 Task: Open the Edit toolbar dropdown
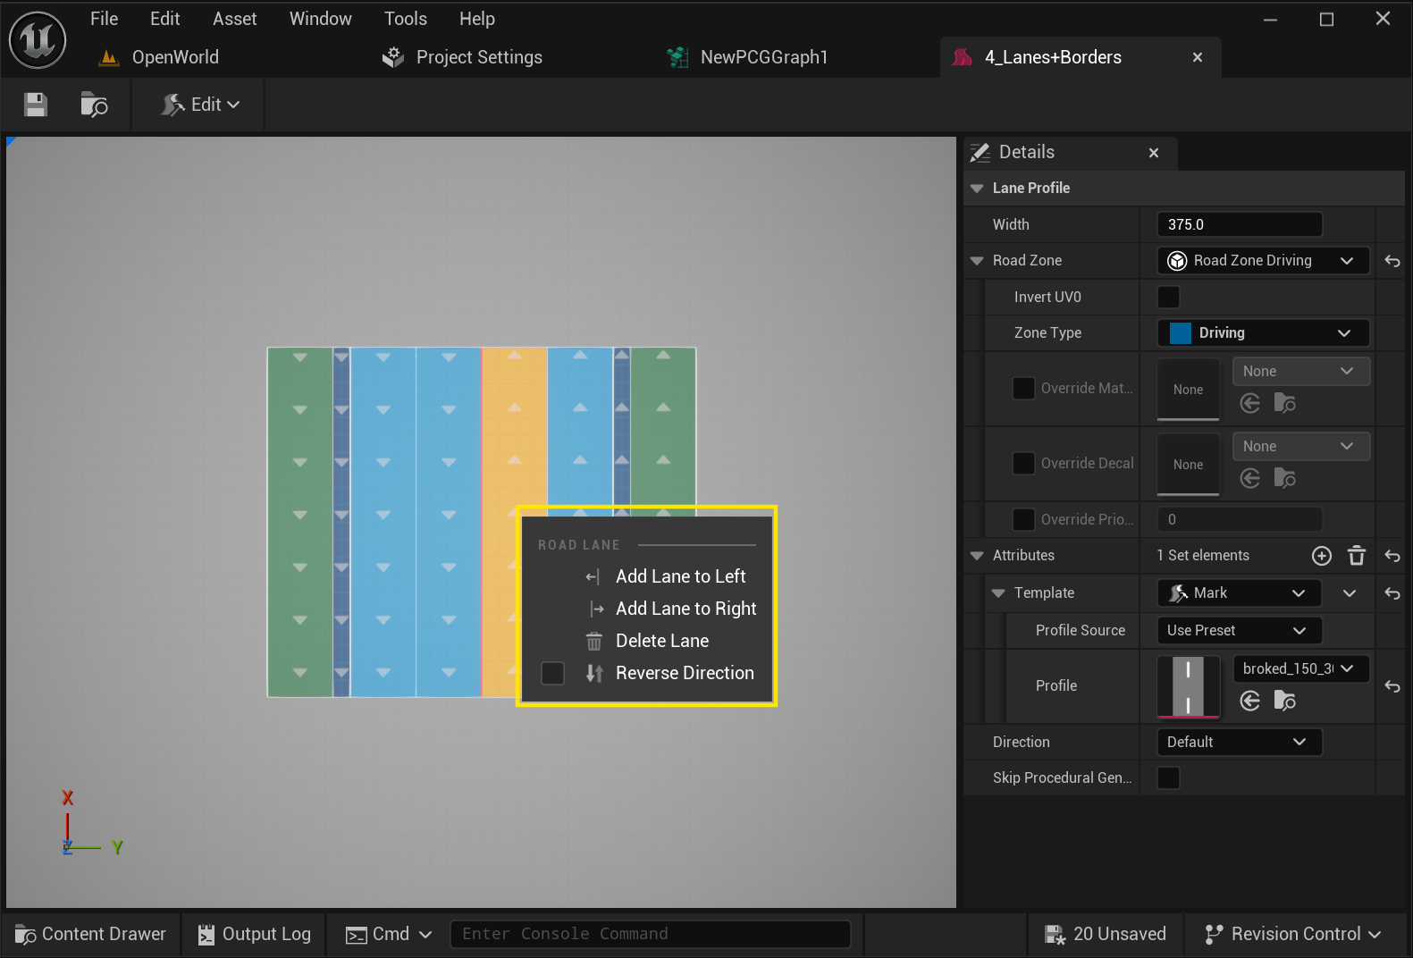pyautogui.click(x=201, y=105)
